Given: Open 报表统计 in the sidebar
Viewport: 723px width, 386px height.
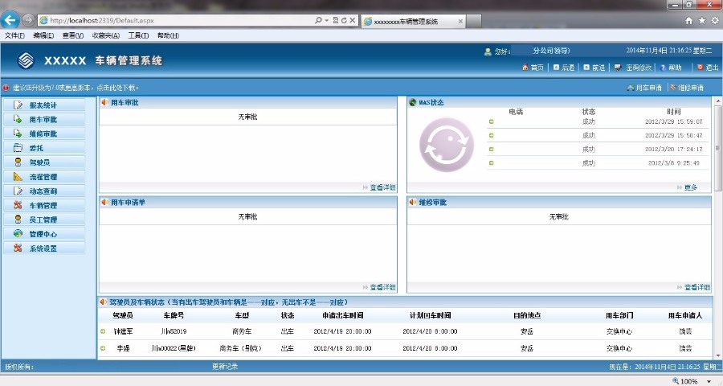Looking at the screenshot, I should 44,105.
